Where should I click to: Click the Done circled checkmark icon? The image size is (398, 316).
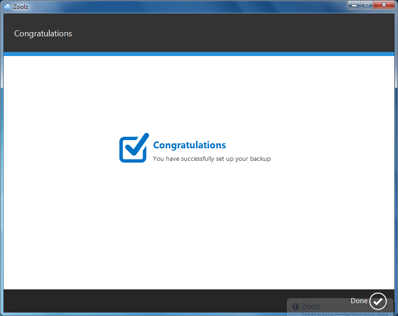(x=378, y=301)
